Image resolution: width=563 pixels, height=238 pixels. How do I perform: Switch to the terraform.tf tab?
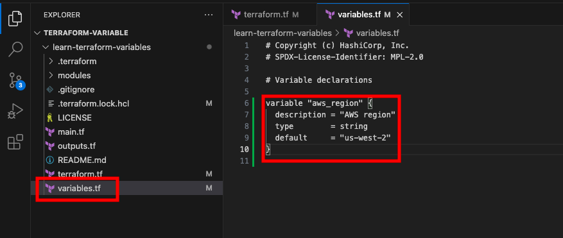point(264,15)
